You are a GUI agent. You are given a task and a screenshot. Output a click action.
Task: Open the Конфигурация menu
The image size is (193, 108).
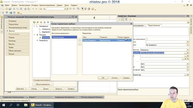[x=24, y=5]
